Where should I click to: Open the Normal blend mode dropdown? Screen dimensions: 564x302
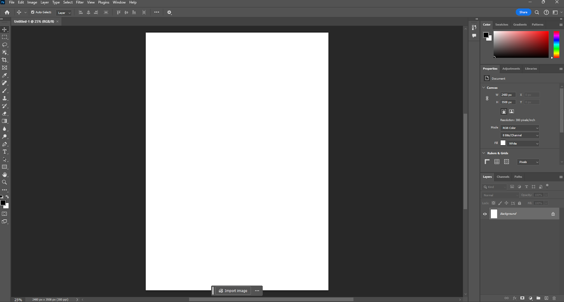click(500, 195)
